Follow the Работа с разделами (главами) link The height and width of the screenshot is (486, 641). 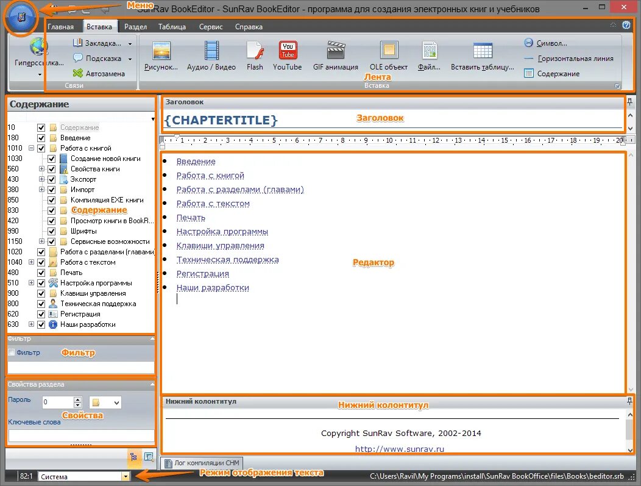coord(240,190)
